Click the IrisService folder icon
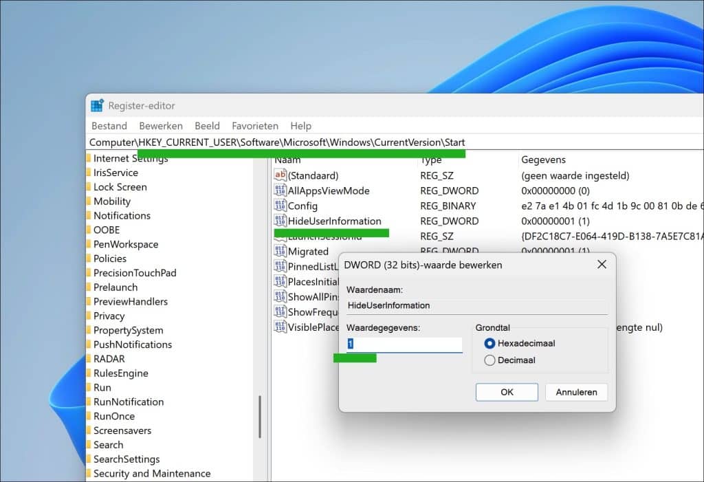Image resolution: width=704 pixels, height=482 pixels. click(x=89, y=173)
